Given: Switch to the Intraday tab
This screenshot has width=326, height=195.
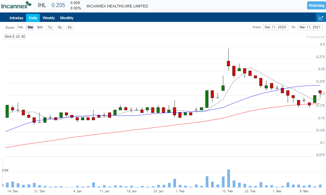Looking at the screenshot, I should pyautogui.click(x=17, y=18).
